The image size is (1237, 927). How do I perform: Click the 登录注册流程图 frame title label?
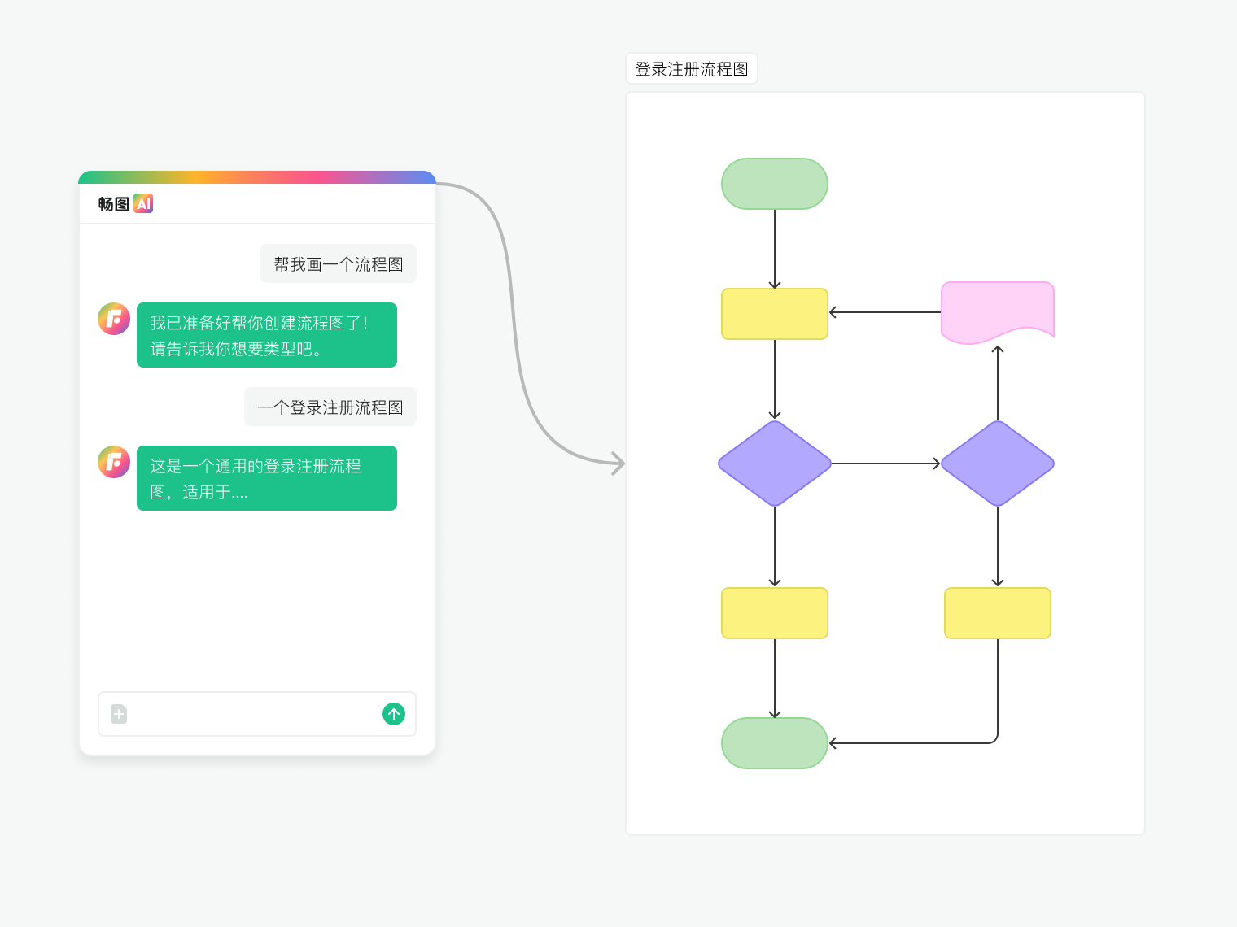pyautogui.click(x=692, y=69)
